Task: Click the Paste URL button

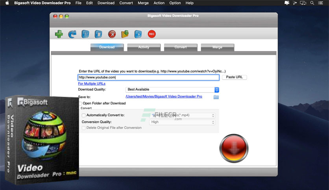Action: pos(235,77)
